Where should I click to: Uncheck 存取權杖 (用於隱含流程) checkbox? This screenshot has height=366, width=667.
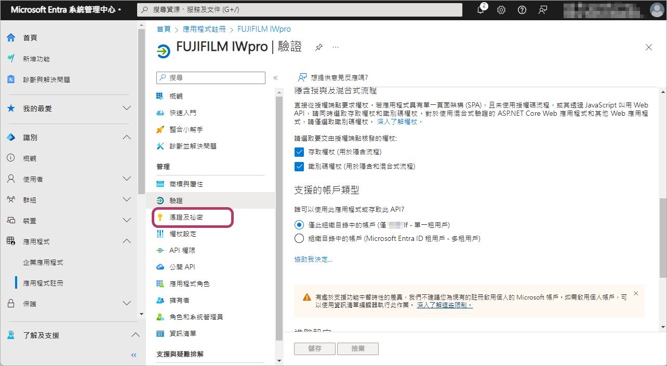pyautogui.click(x=299, y=152)
